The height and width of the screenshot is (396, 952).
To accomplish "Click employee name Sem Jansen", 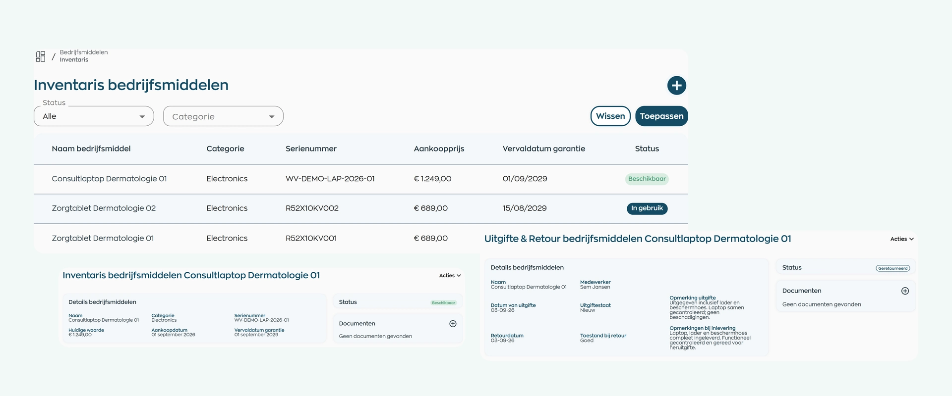I will 595,287.
